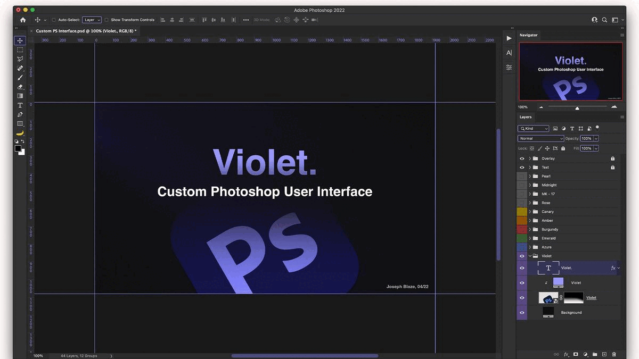Screen dimensions: 639x359
Task: Click the foreground color swatch
Action: [18, 148]
